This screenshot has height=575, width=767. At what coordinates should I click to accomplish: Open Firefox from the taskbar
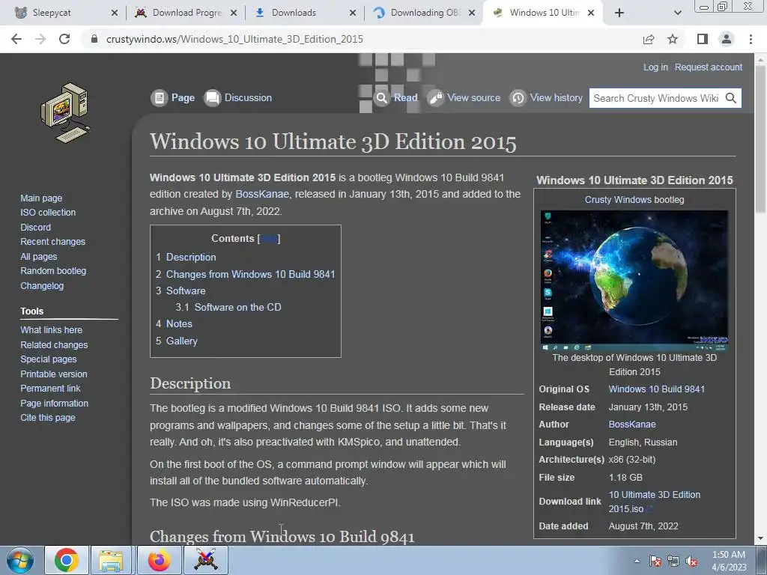coord(160,560)
